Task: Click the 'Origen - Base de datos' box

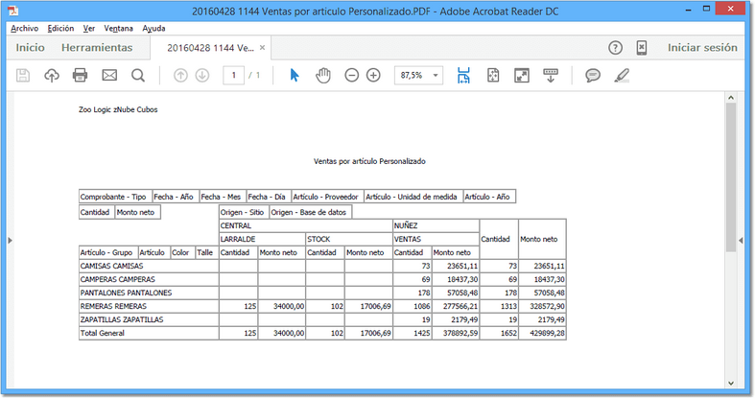Action: [x=311, y=212]
